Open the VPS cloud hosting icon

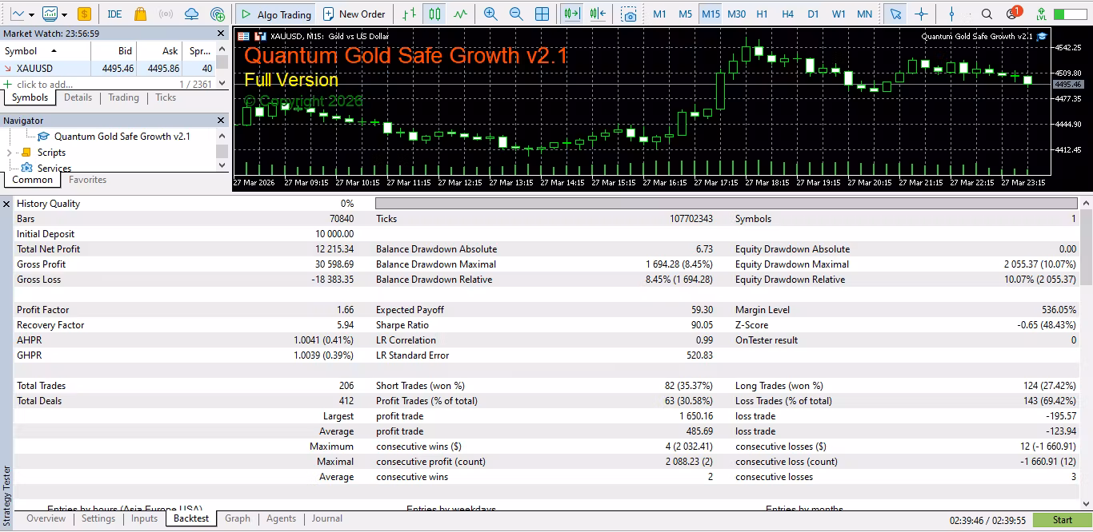coord(191,14)
